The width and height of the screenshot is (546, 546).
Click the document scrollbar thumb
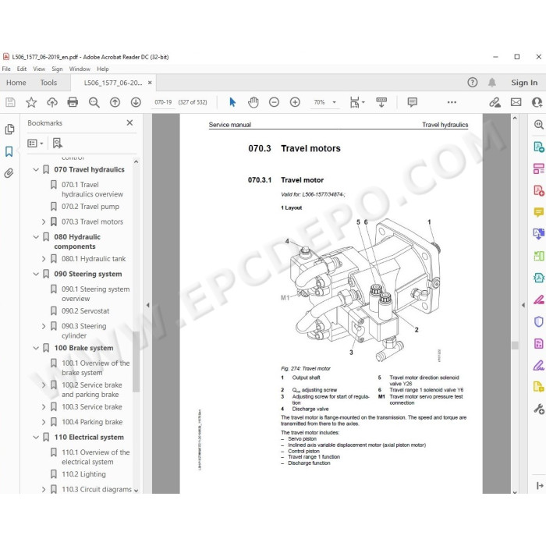(515, 345)
